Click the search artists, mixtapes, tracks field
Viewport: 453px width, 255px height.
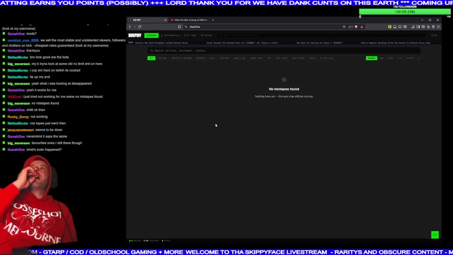pyautogui.click(x=284, y=51)
